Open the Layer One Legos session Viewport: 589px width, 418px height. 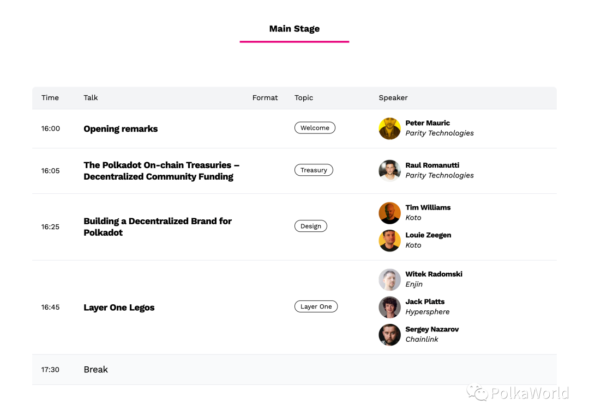coord(119,308)
